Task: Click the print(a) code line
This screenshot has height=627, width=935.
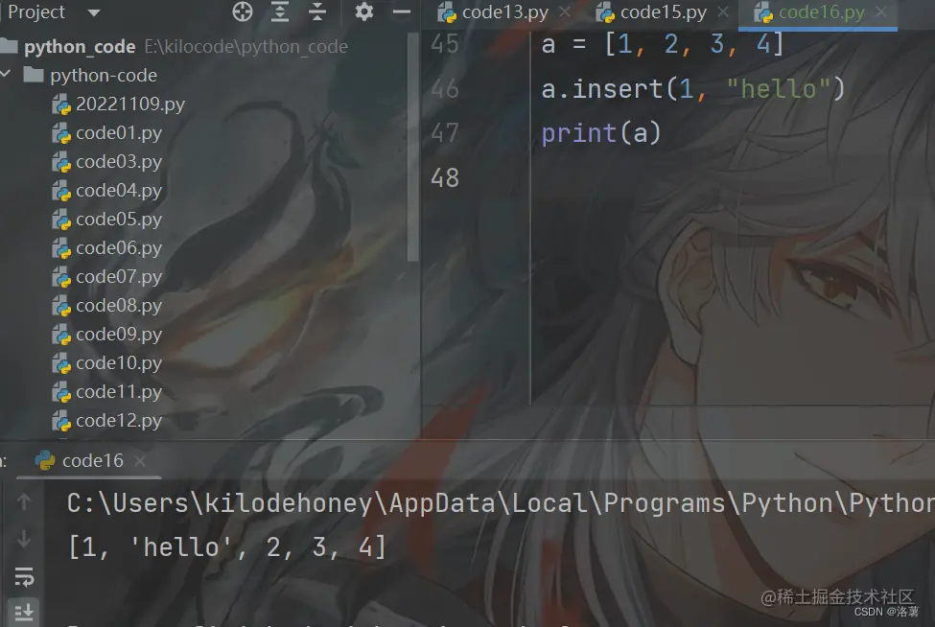Action: pyautogui.click(x=601, y=133)
